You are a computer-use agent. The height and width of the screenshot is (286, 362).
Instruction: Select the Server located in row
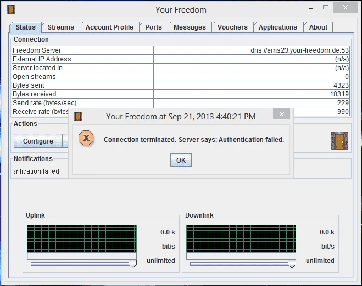click(181, 68)
